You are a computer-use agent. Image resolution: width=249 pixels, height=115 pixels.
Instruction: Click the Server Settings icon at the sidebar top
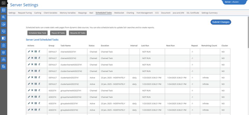pyautogui.click(x=4, y=10)
